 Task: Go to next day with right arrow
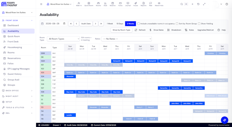point(96,24)
